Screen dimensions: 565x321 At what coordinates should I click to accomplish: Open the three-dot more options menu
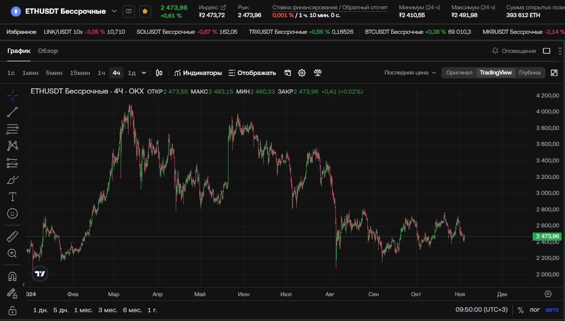tap(560, 51)
